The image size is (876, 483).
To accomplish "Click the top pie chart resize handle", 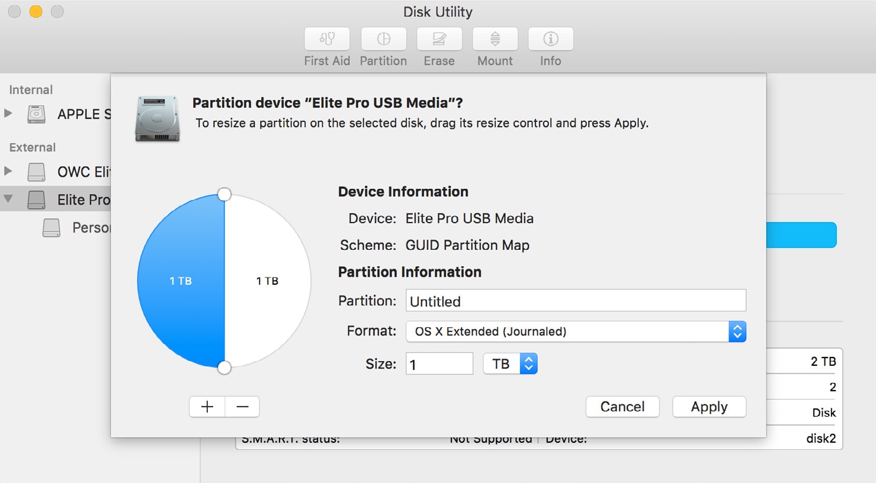I will [x=224, y=194].
